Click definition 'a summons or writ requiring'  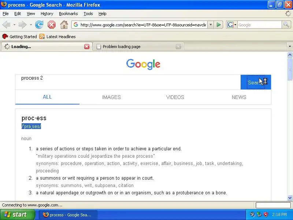pyautogui.click(x=95, y=178)
